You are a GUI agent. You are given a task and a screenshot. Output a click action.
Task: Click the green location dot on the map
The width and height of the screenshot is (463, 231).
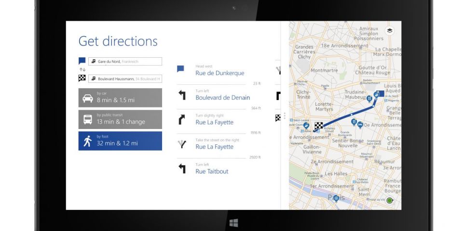390,200
